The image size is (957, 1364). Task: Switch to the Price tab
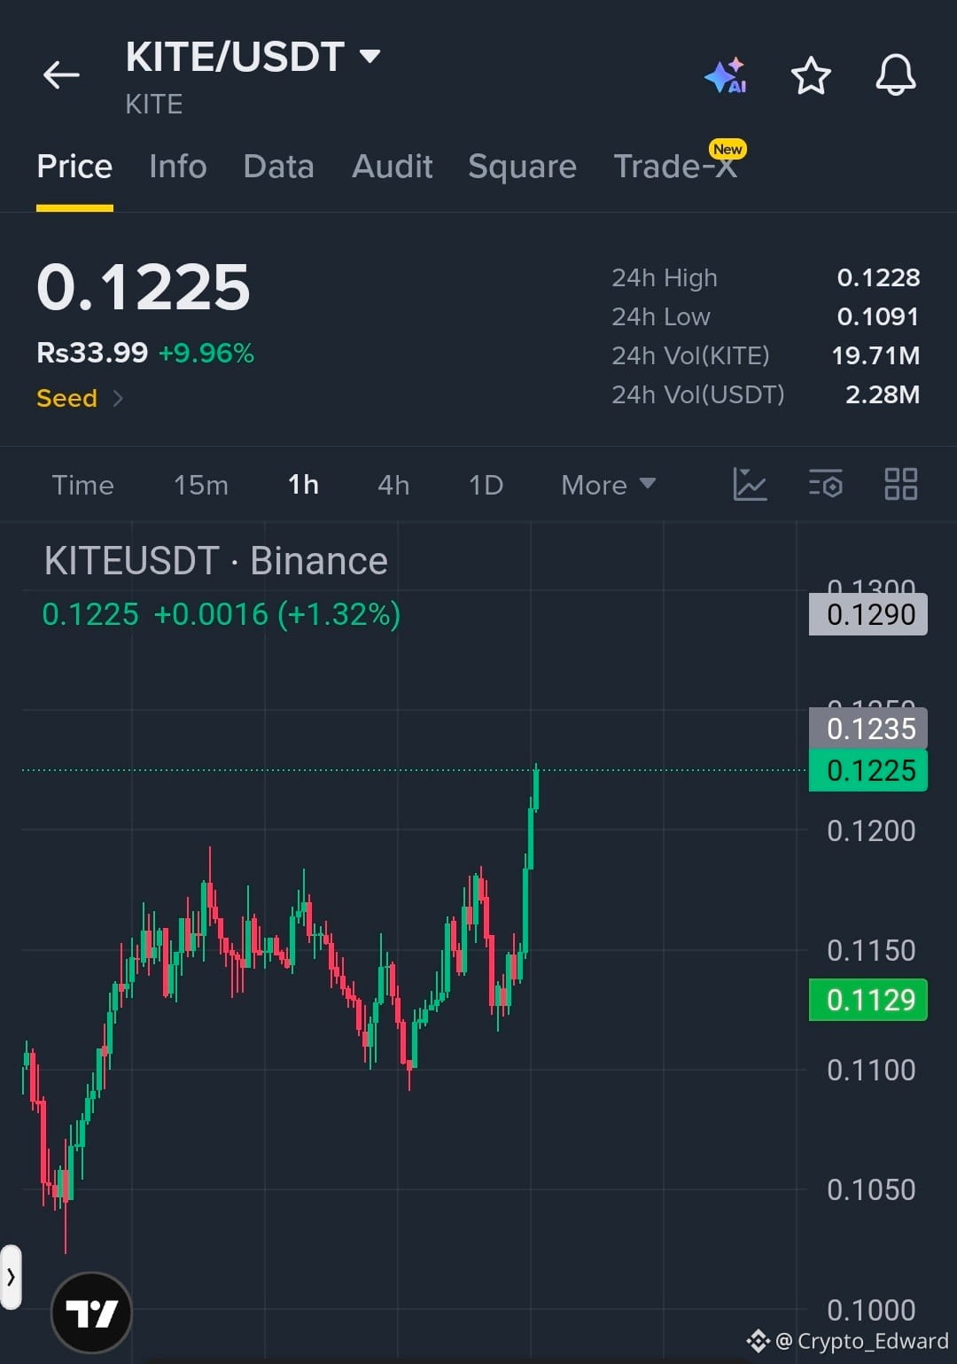[74, 167]
